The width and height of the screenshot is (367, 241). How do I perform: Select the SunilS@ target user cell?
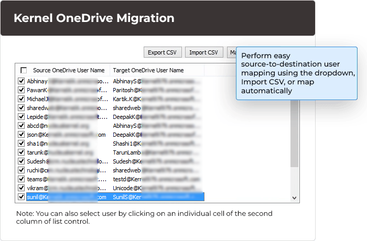(x=157, y=197)
